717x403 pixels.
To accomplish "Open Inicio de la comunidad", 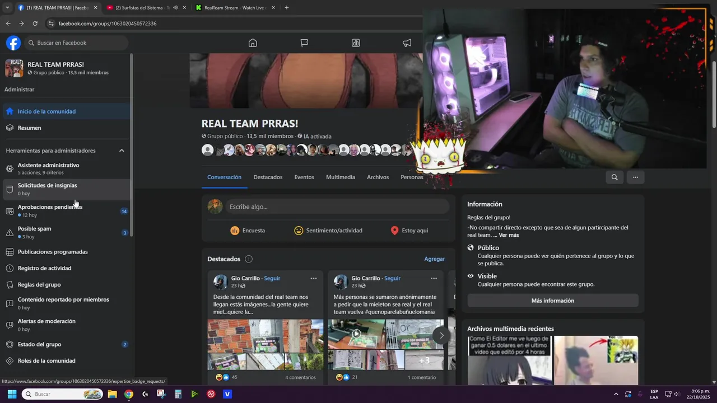I will [x=66, y=111].
